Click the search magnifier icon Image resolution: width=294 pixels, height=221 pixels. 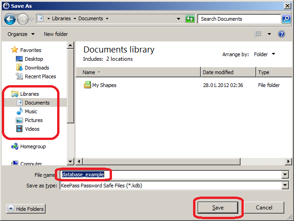[286, 19]
